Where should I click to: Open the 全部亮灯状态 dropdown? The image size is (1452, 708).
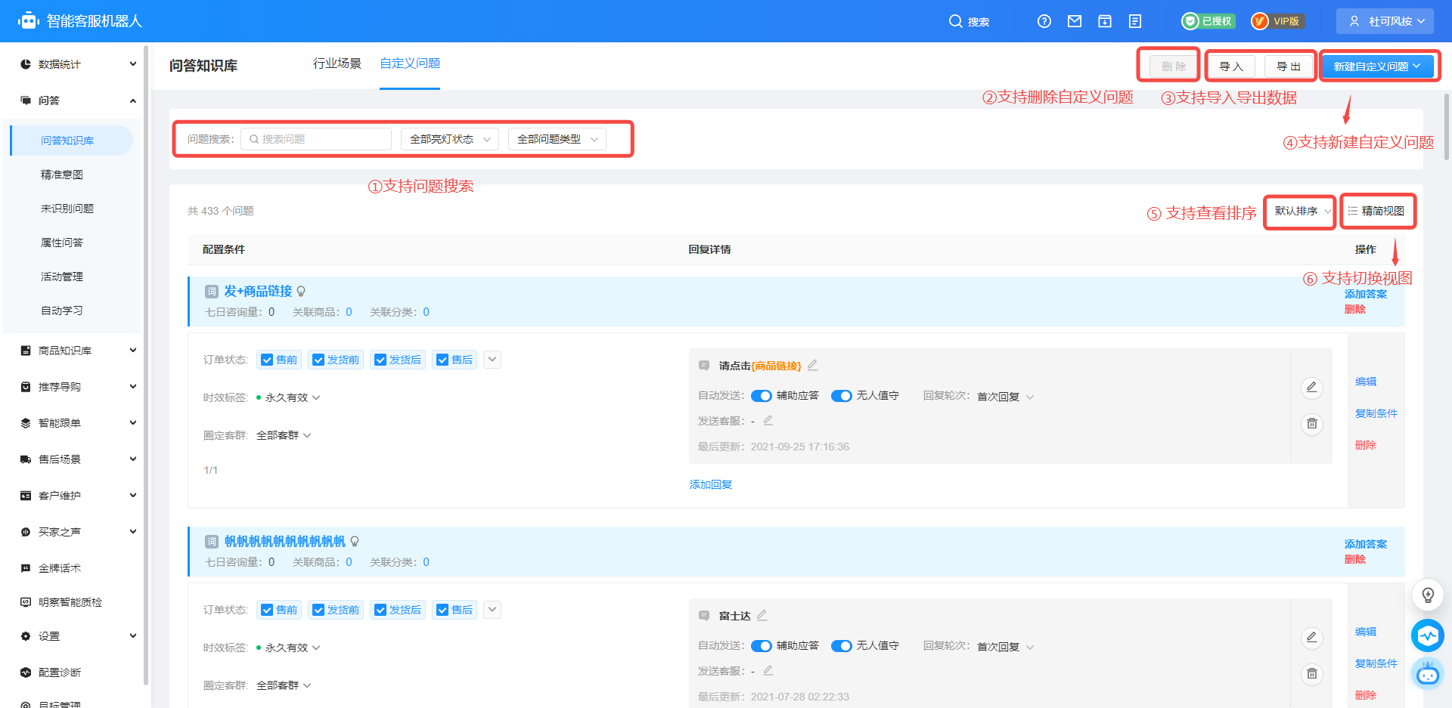(x=450, y=139)
